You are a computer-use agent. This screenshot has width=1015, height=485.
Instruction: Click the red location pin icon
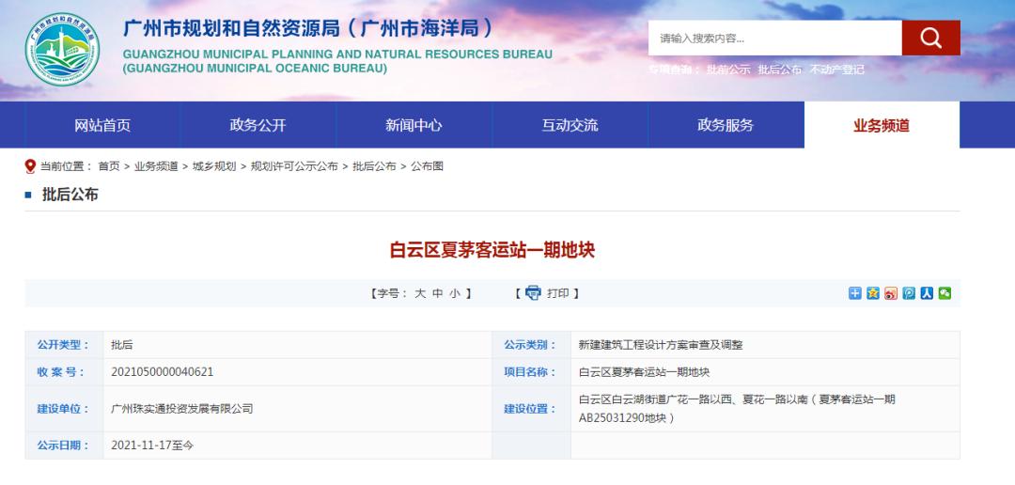coord(30,166)
